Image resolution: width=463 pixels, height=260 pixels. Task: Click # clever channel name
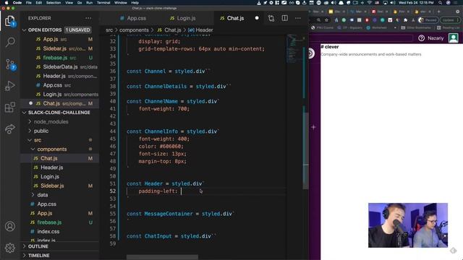[x=330, y=47]
